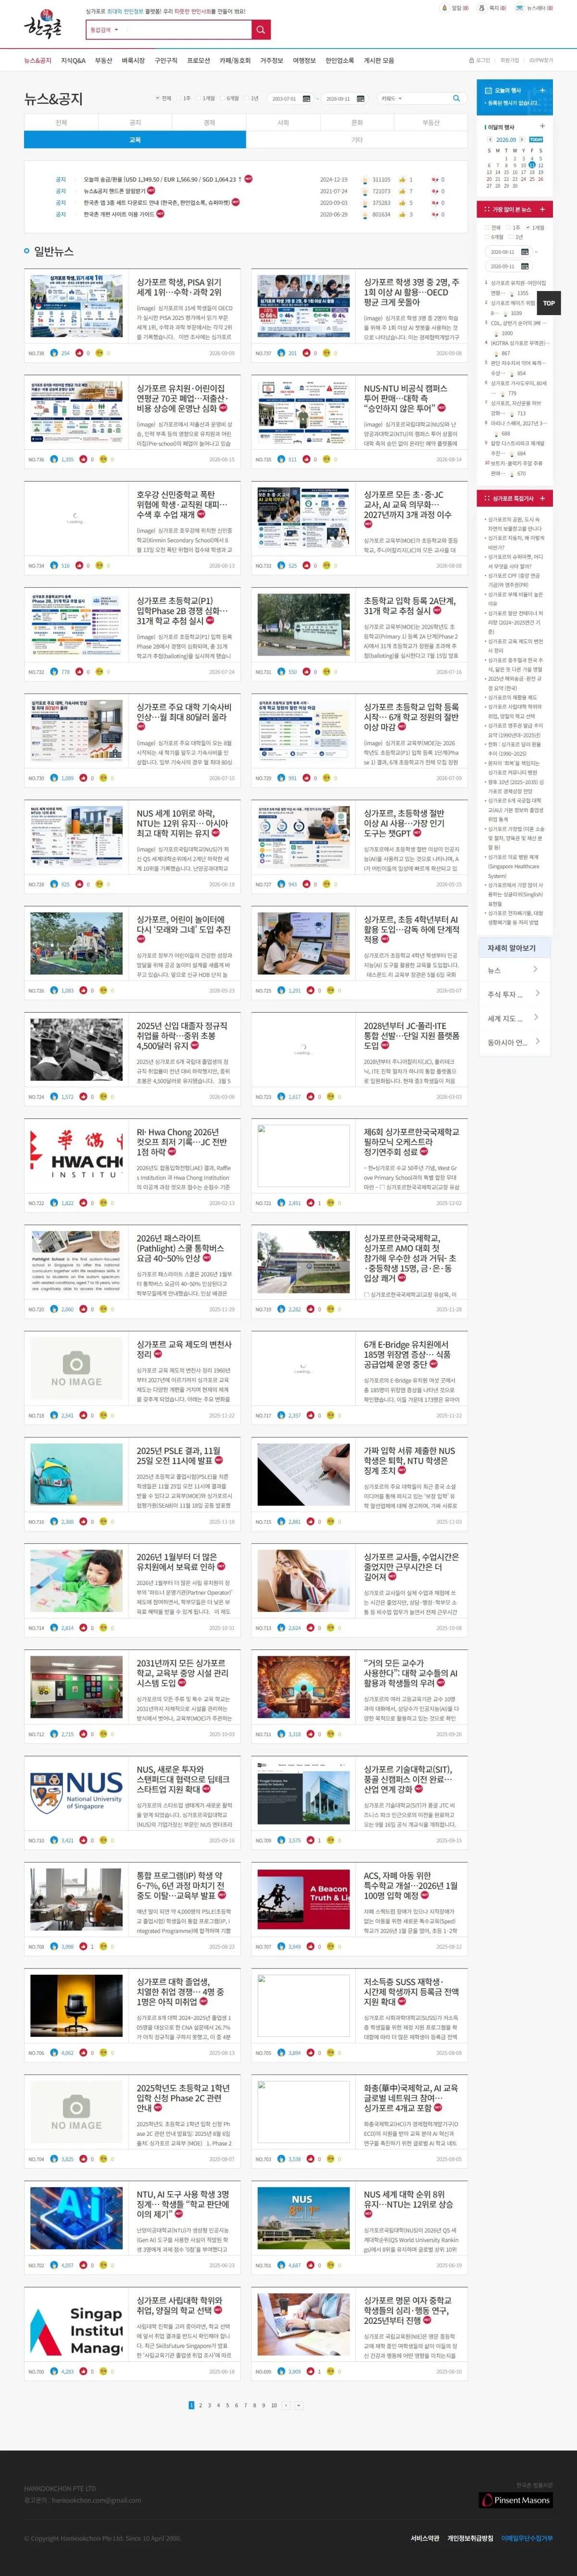Click the TOP floating button
Screen dimensions: 577x2576
click(x=548, y=303)
